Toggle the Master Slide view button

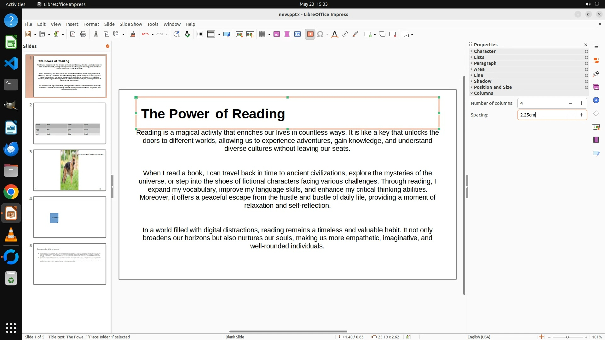(x=227, y=34)
